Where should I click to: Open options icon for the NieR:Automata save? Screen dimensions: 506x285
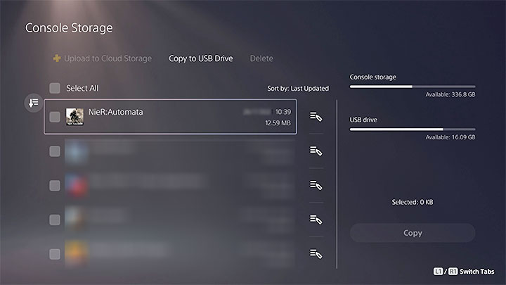[316, 117]
